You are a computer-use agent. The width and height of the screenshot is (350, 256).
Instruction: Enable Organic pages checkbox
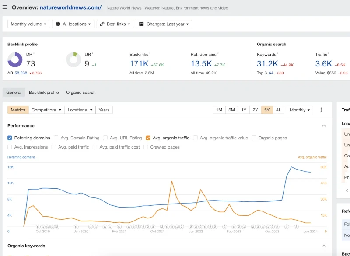[x=254, y=138]
